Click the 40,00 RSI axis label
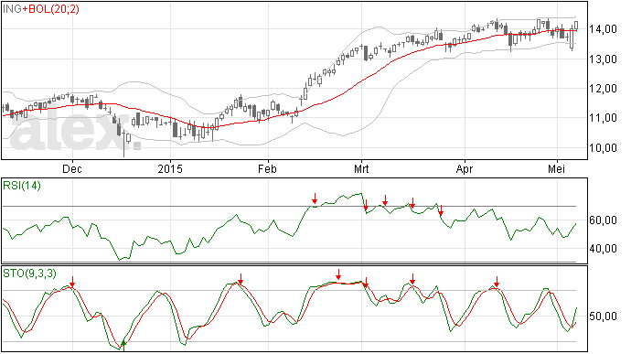Viewport: 631px width, 354px height. (603, 249)
